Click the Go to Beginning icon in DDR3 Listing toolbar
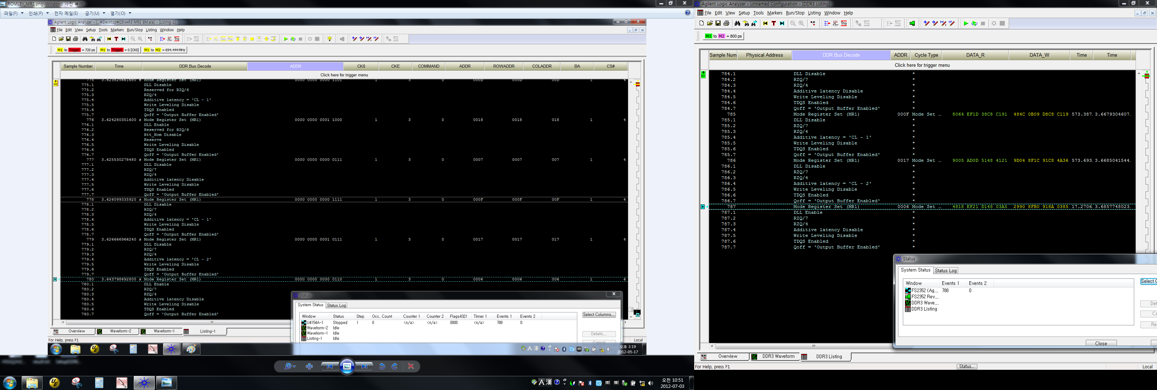Image resolution: width=1157 pixels, height=390 pixels. point(765,24)
